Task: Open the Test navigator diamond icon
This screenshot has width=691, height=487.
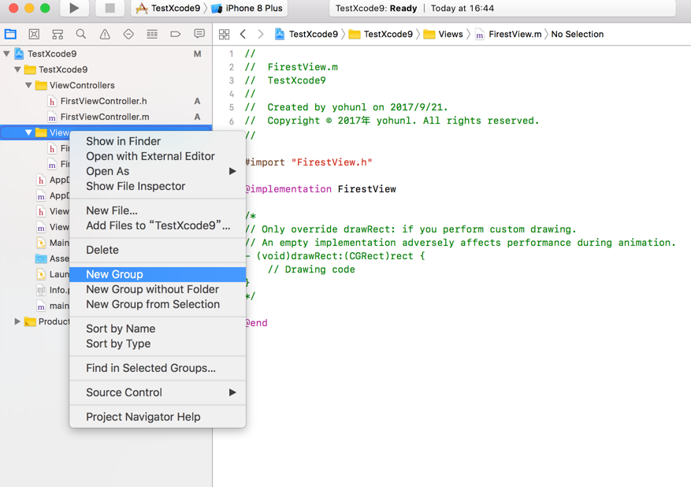Action: (128, 34)
